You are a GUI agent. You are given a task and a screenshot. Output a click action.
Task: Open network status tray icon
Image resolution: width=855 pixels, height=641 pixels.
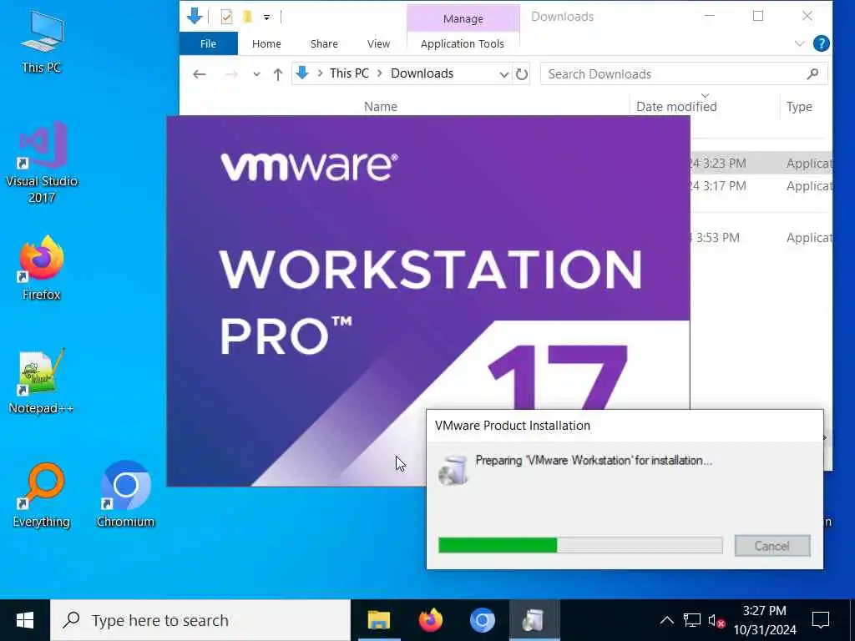[x=692, y=620]
